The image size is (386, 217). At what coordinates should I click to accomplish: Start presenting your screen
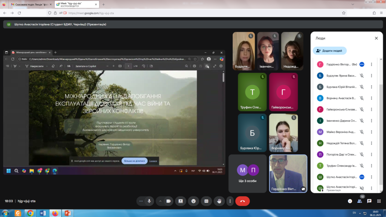pyautogui.click(x=181, y=201)
